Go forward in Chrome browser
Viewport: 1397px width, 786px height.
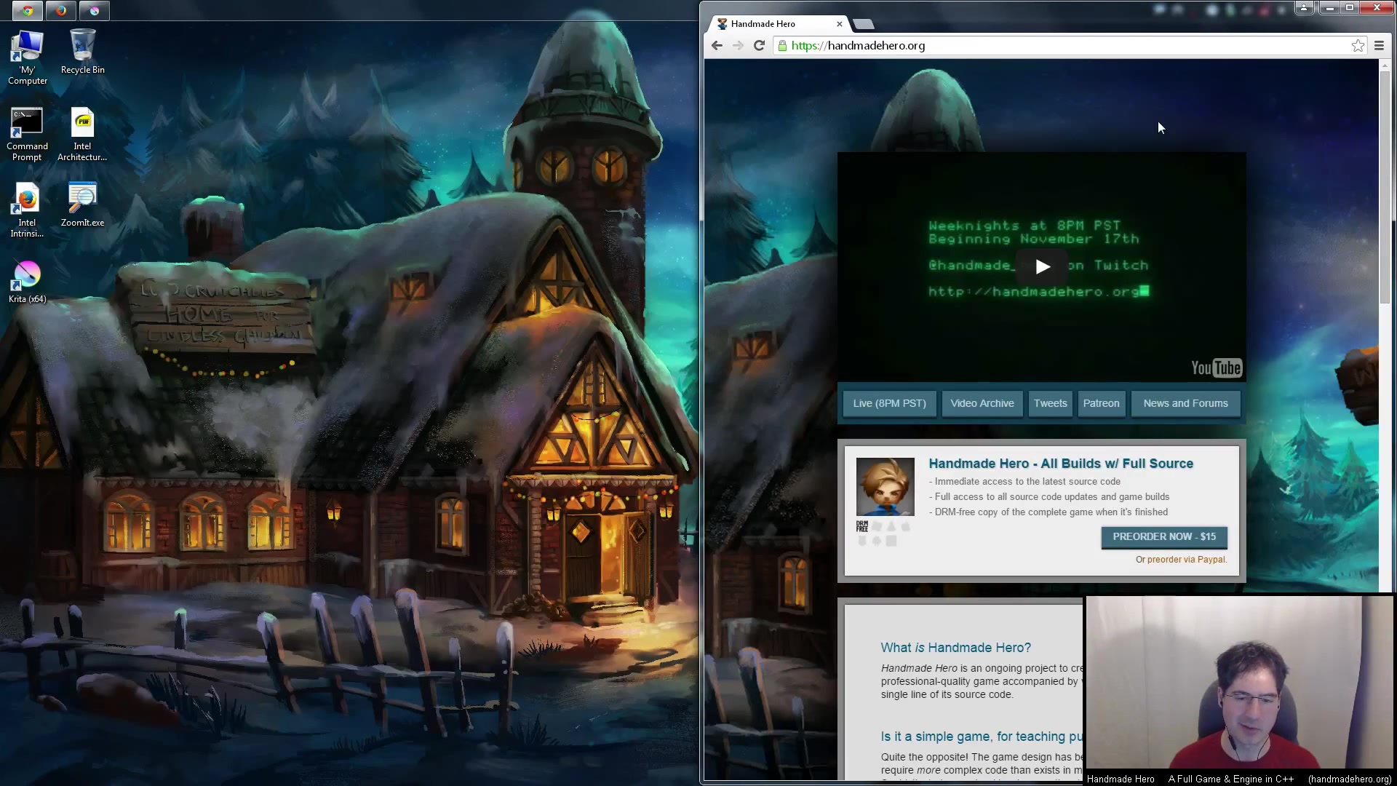point(738,45)
